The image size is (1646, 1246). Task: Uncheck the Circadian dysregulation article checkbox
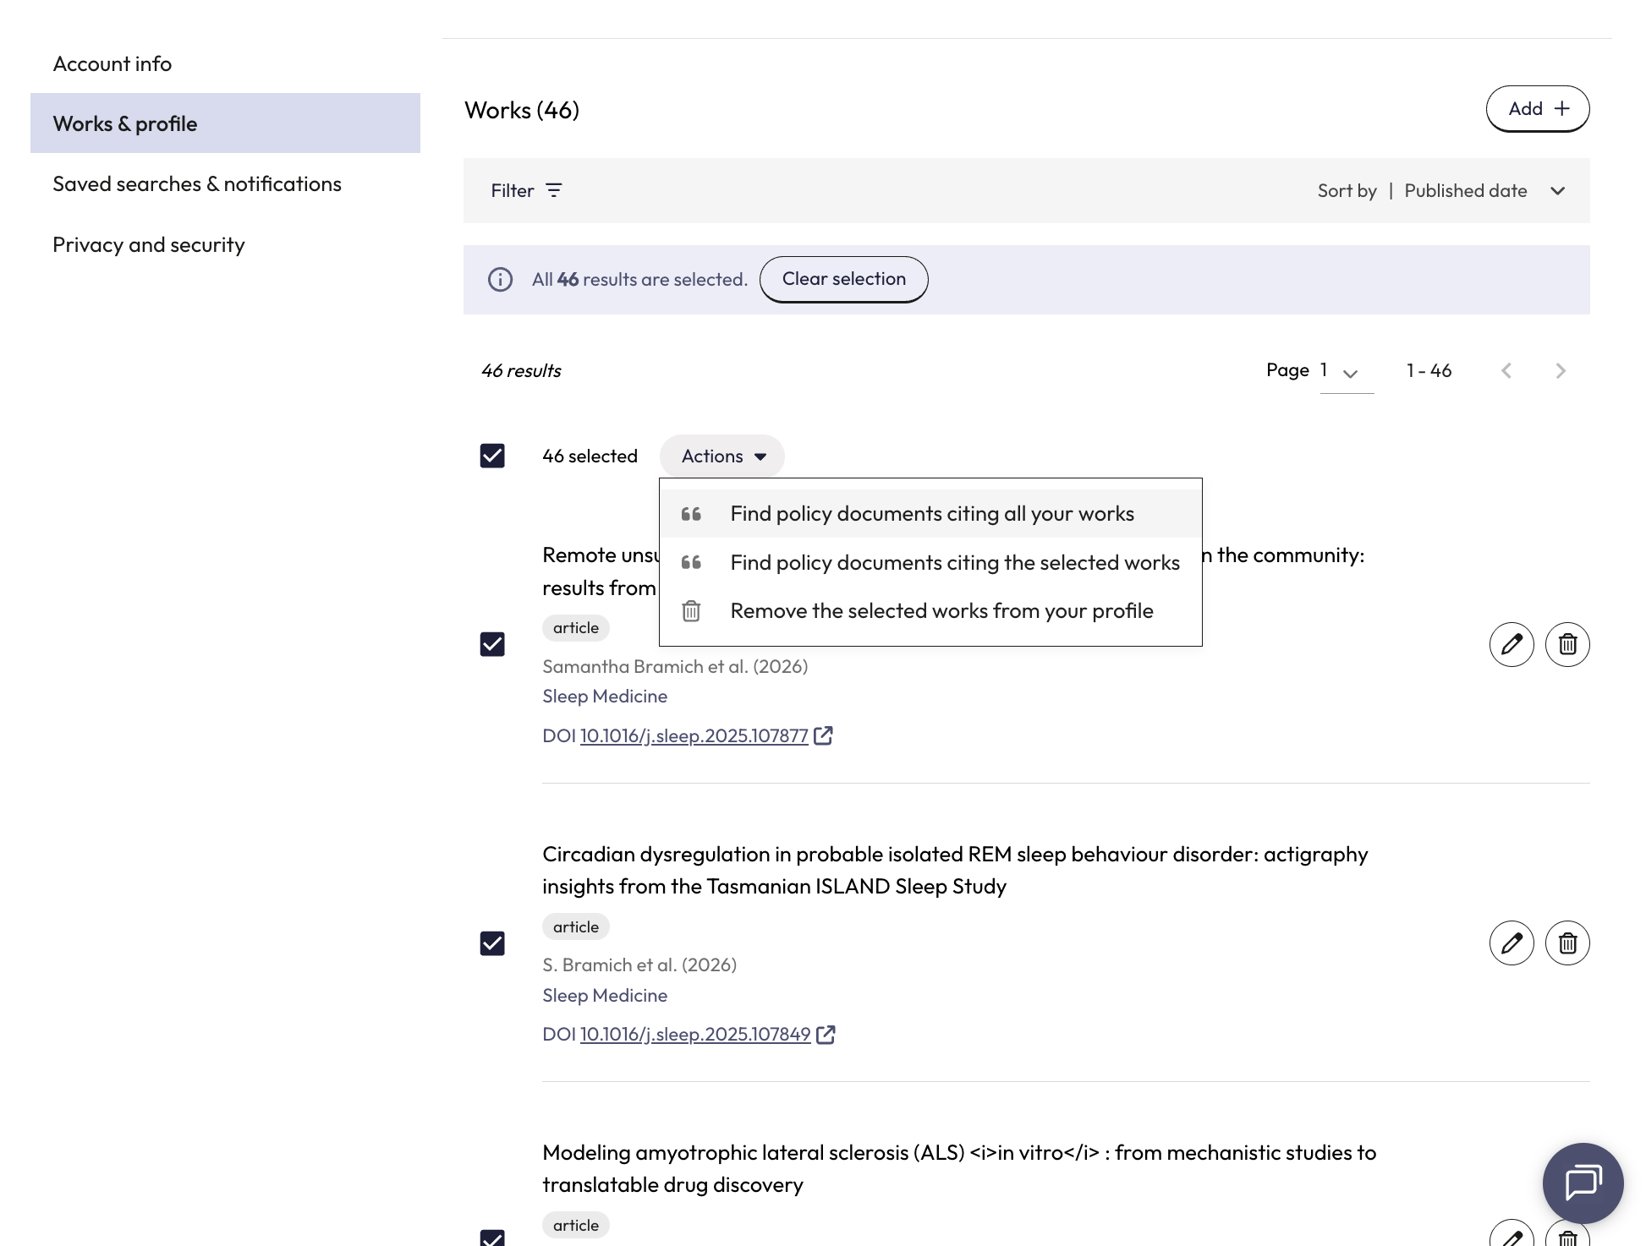492,943
